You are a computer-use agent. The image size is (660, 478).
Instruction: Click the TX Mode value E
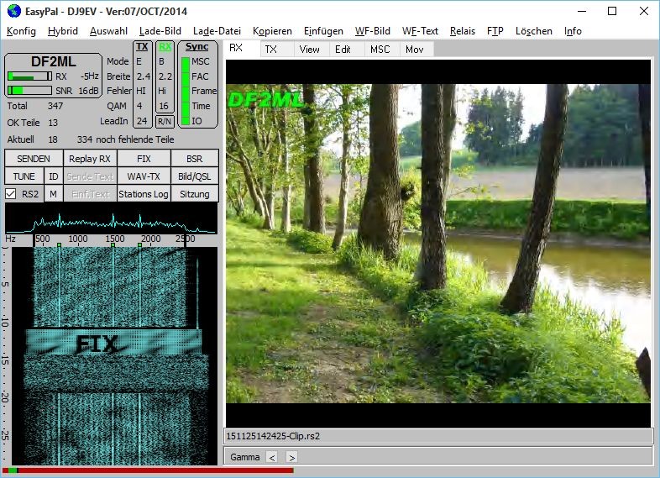(x=139, y=61)
